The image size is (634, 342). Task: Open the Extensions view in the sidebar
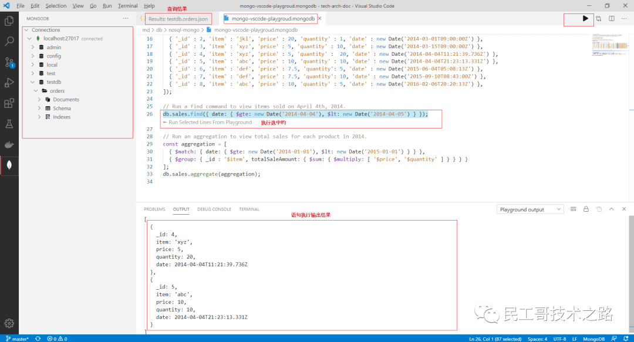(x=8, y=103)
